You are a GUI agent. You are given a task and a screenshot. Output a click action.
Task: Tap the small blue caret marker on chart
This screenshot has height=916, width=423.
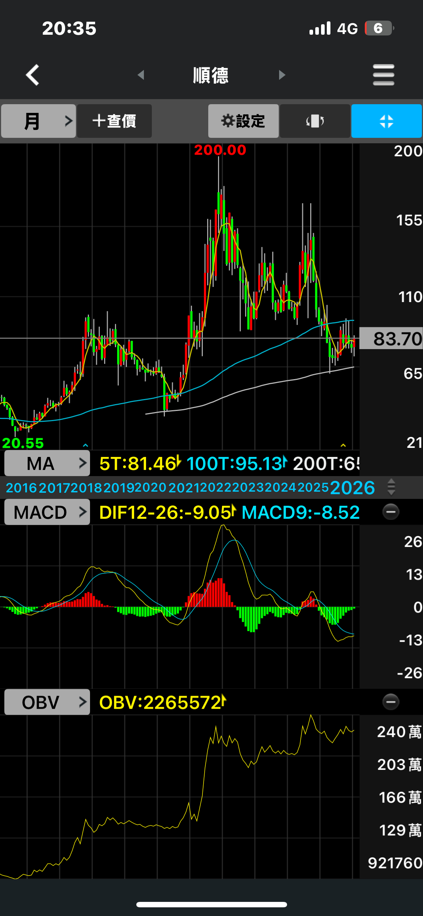[85, 445]
